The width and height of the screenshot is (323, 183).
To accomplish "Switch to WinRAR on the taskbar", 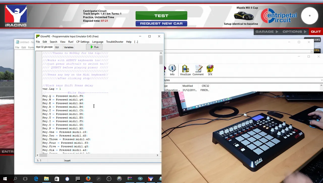I will coord(130,179).
